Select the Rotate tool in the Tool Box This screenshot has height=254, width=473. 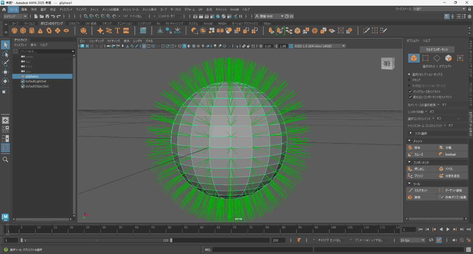(5, 81)
